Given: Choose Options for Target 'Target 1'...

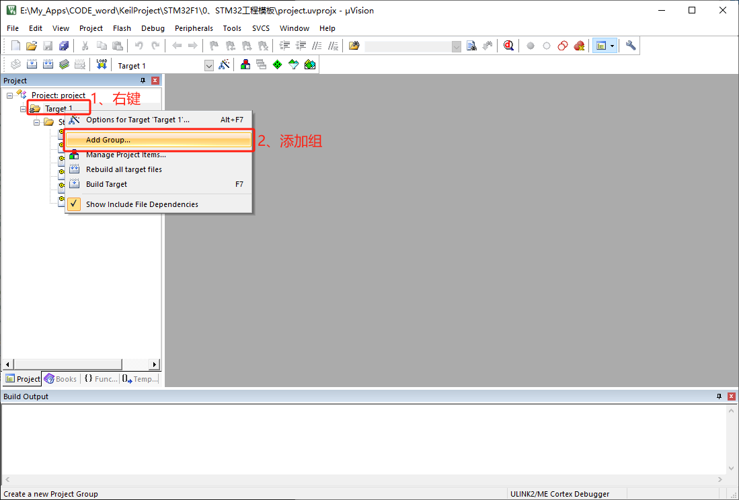Looking at the screenshot, I should click(159, 120).
